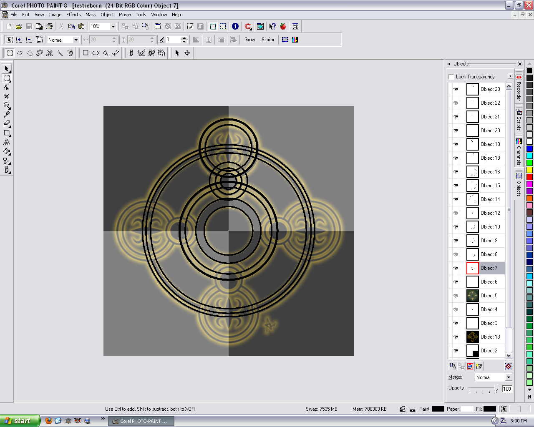Expand color palette with down arrow
Viewport: 534px width, 427px height.
pyautogui.click(x=530, y=389)
